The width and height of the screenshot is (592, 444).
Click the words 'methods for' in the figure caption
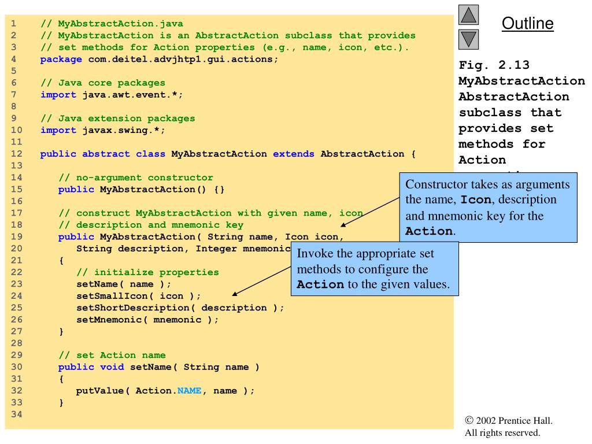502,144
